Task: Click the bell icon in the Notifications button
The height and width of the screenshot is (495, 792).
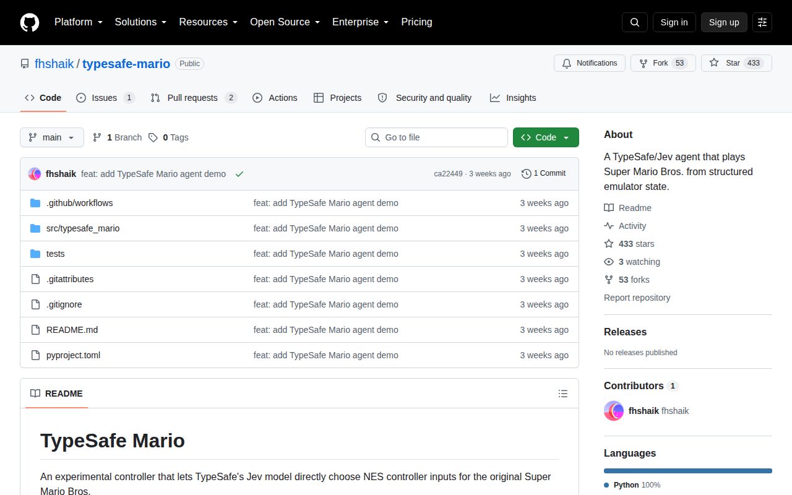Action: tap(567, 63)
